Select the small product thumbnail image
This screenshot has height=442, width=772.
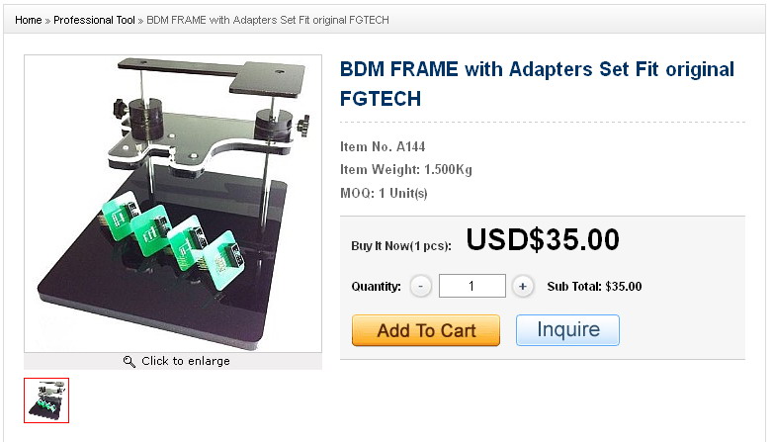[46, 400]
